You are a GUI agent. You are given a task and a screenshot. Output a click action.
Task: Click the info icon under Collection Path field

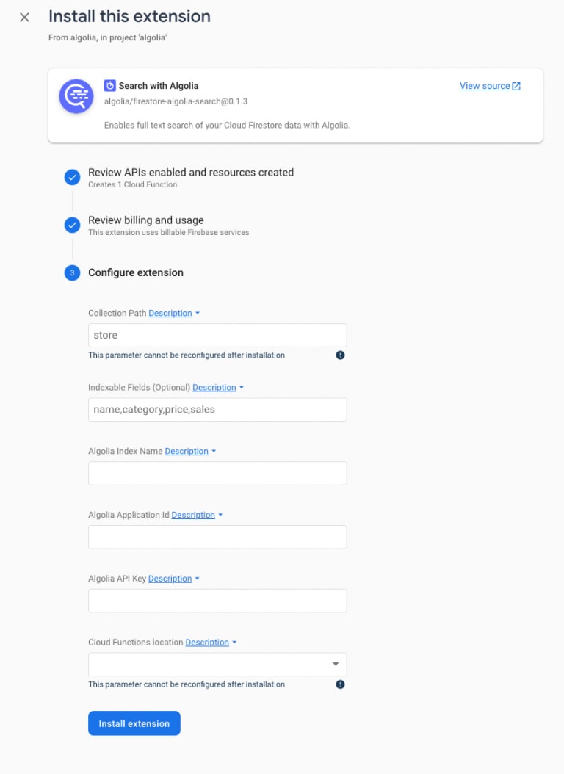340,355
